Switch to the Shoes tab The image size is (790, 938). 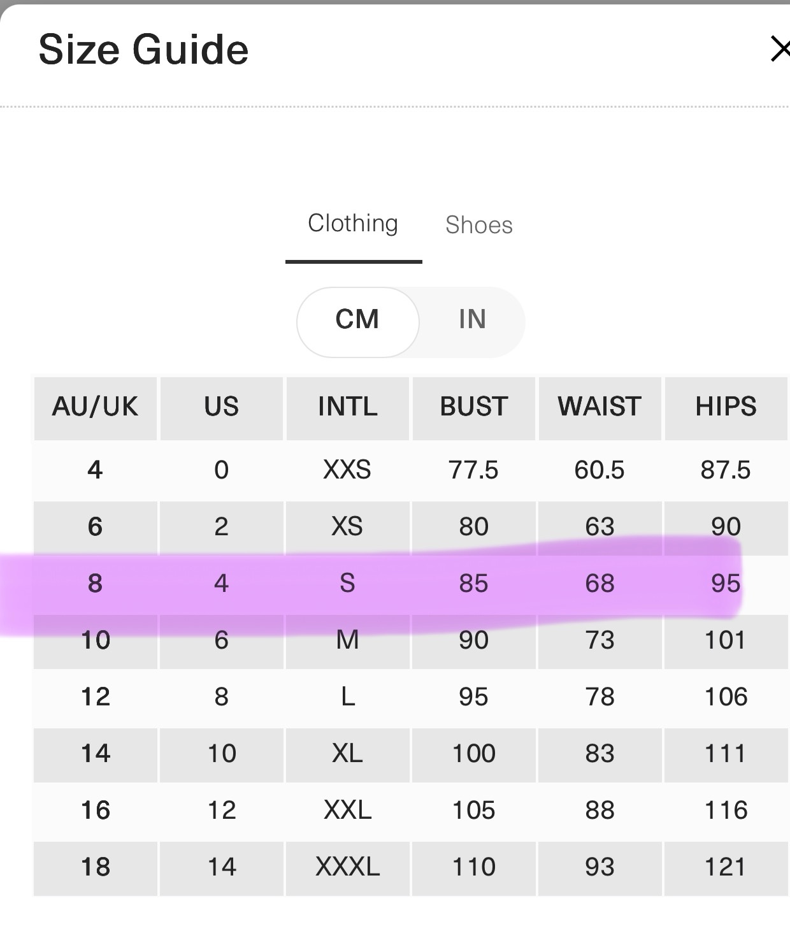click(478, 225)
